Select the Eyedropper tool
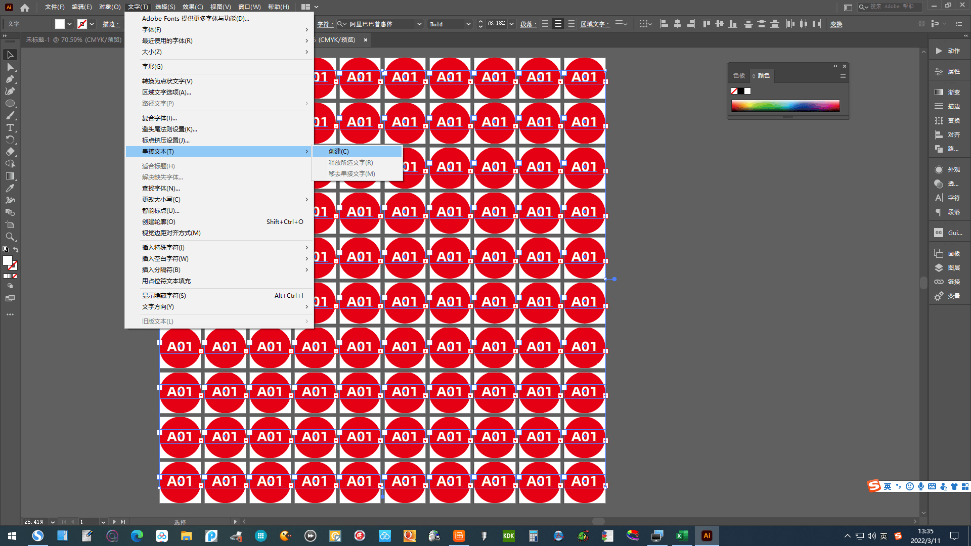 tap(10, 188)
